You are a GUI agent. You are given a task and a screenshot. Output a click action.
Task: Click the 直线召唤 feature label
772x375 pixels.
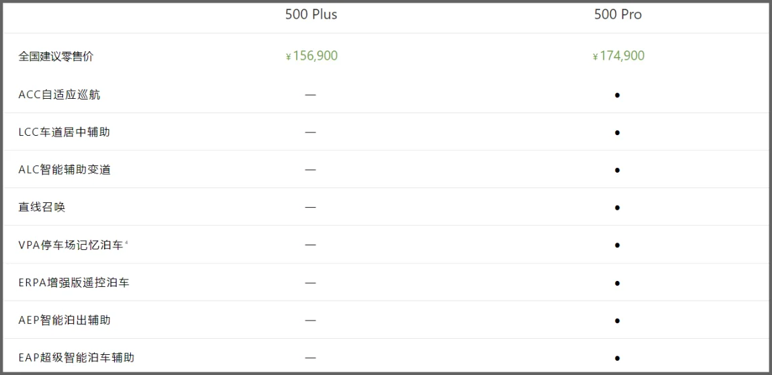click(x=42, y=208)
